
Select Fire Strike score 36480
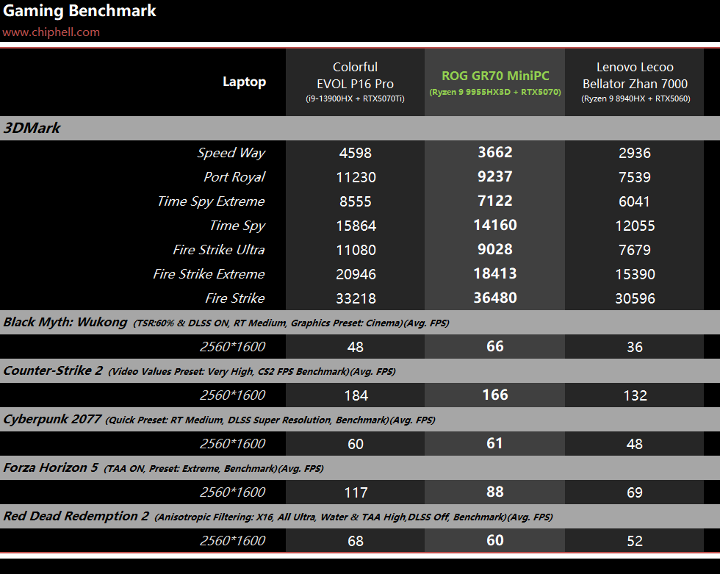click(495, 298)
